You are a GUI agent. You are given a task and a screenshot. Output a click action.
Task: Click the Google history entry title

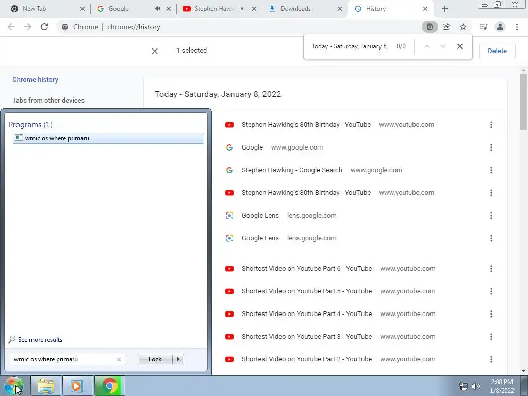(x=252, y=147)
